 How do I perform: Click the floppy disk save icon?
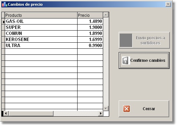coord(126,60)
